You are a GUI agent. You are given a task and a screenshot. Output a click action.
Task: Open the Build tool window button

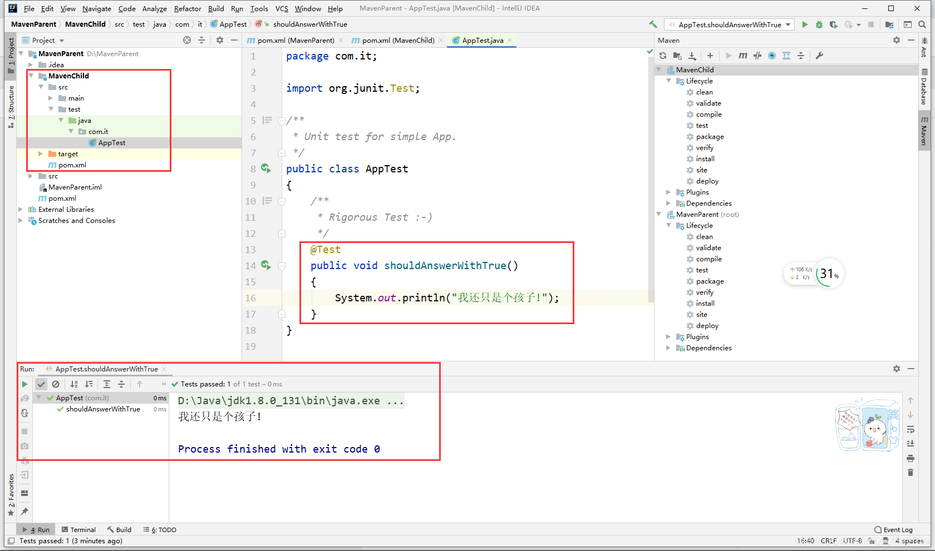click(119, 529)
